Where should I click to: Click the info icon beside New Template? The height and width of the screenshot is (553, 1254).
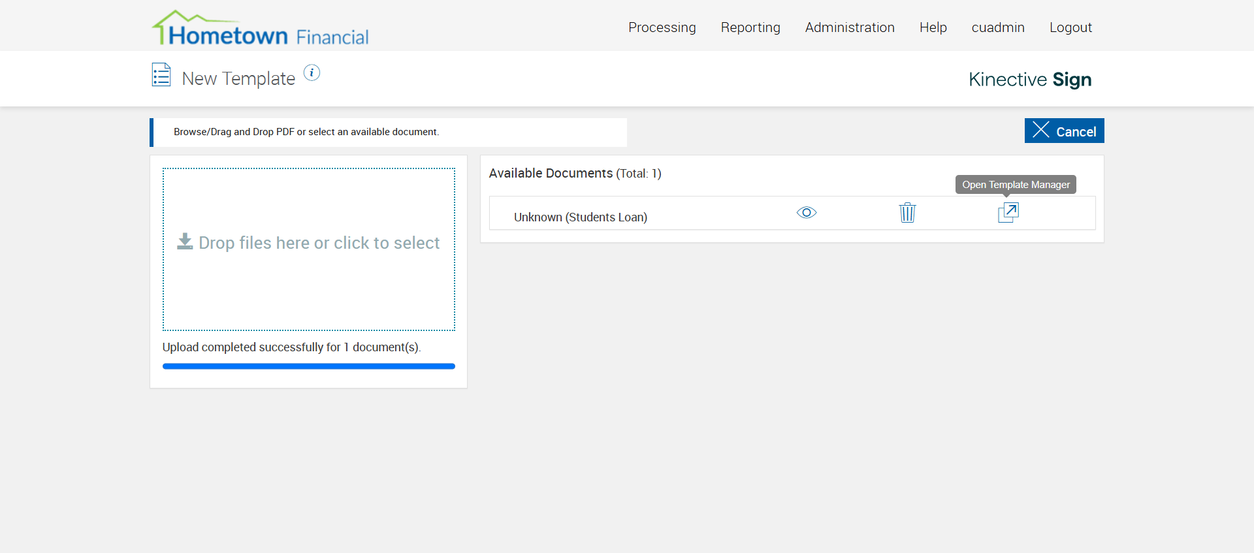click(312, 73)
